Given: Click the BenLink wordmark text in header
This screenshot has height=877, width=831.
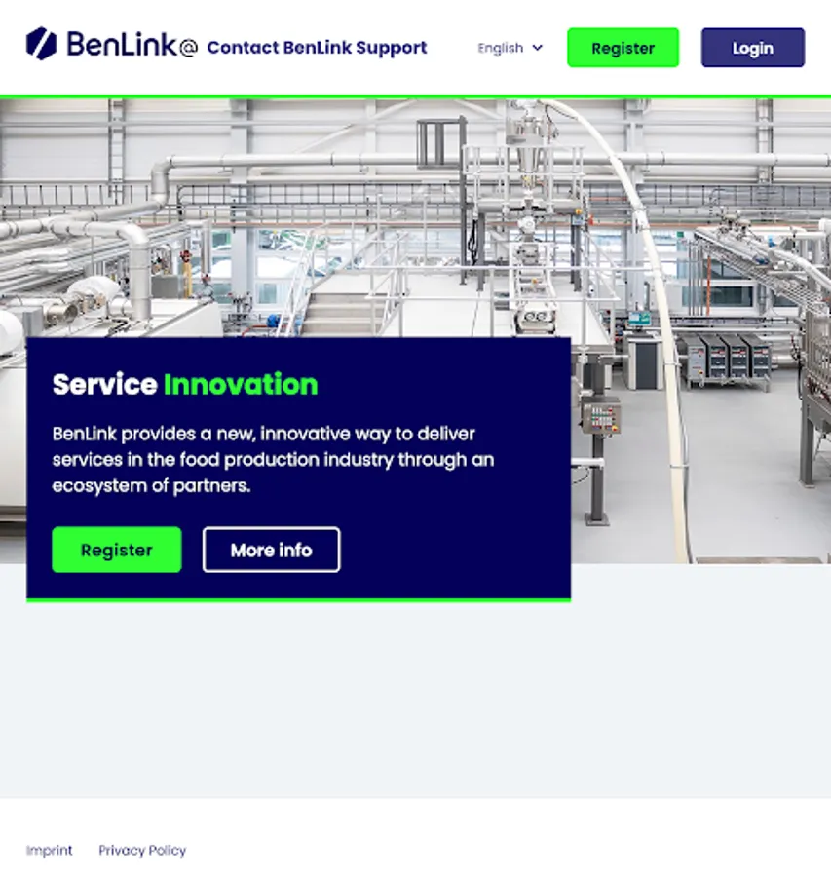Looking at the screenshot, I should (x=122, y=44).
